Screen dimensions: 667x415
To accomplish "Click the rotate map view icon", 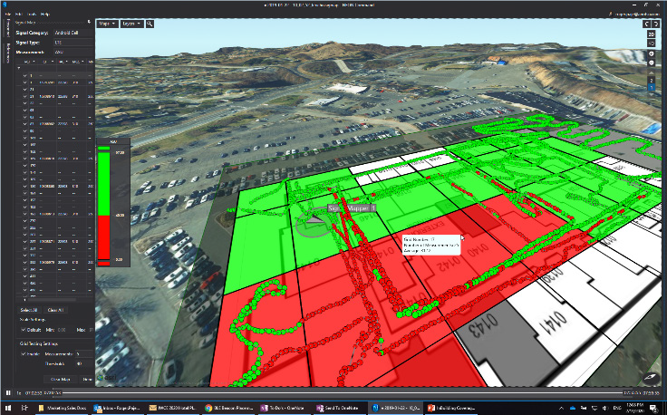I will 652,43.
